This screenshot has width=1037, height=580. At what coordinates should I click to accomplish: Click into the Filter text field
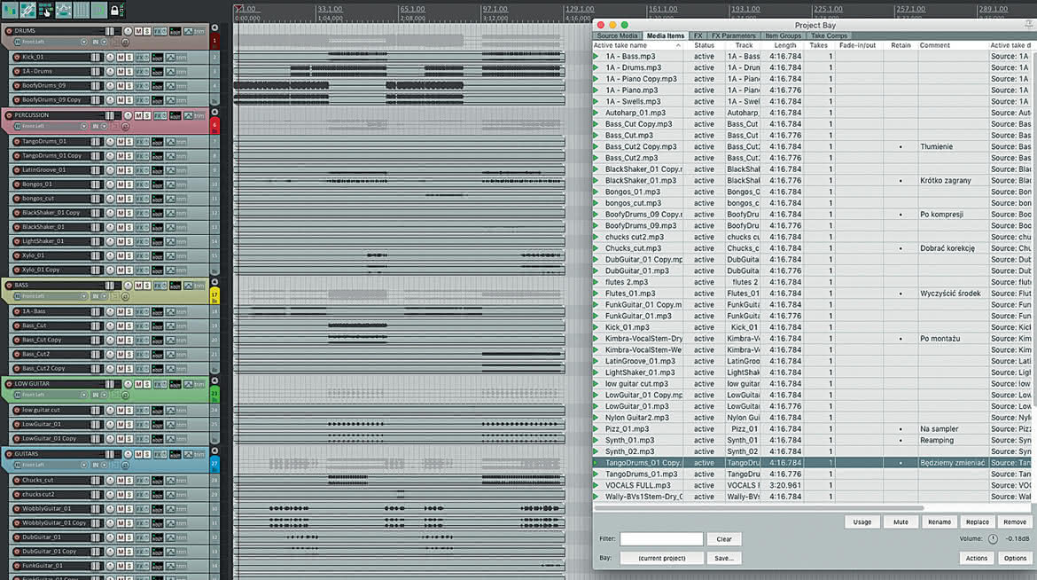click(661, 539)
